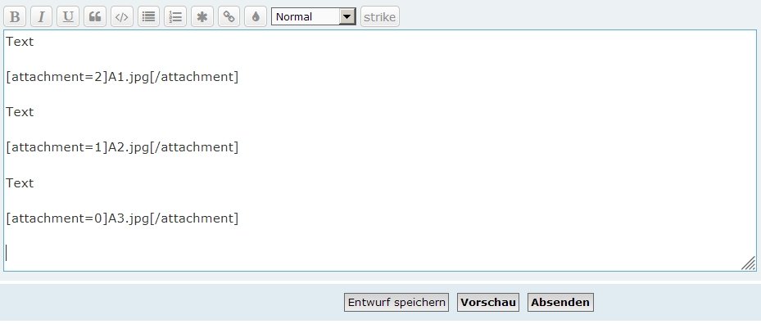
Task: Apply underline formatting icon
Action: [x=68, y=17]
